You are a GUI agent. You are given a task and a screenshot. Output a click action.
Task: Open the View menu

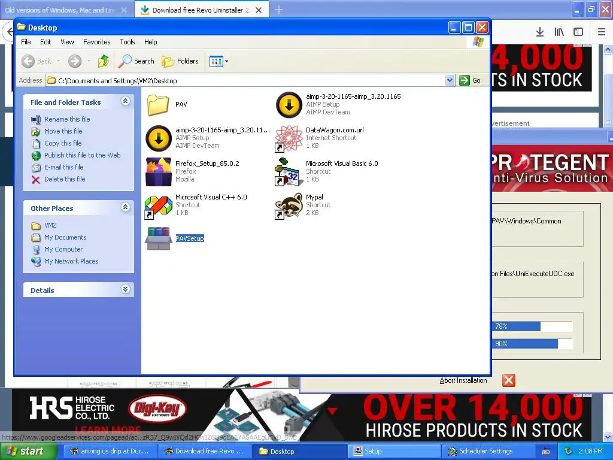(x=67, y=42)
